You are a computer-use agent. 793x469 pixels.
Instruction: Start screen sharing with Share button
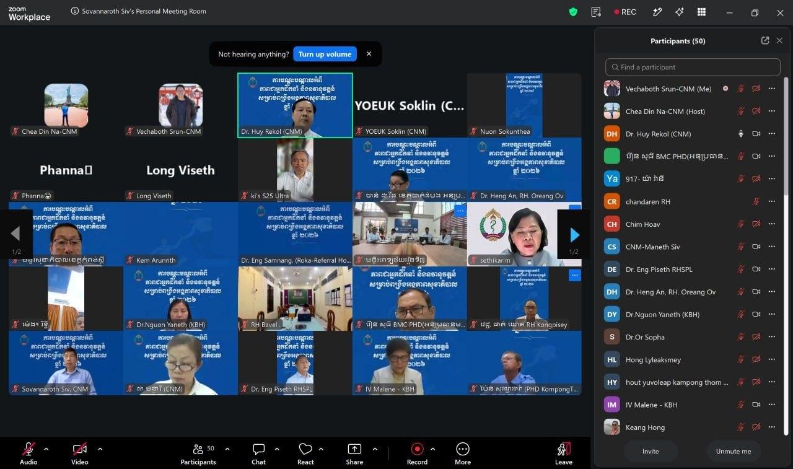(x=354, y=454)
